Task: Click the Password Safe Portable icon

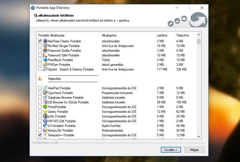Action: [x=45, y=55]
